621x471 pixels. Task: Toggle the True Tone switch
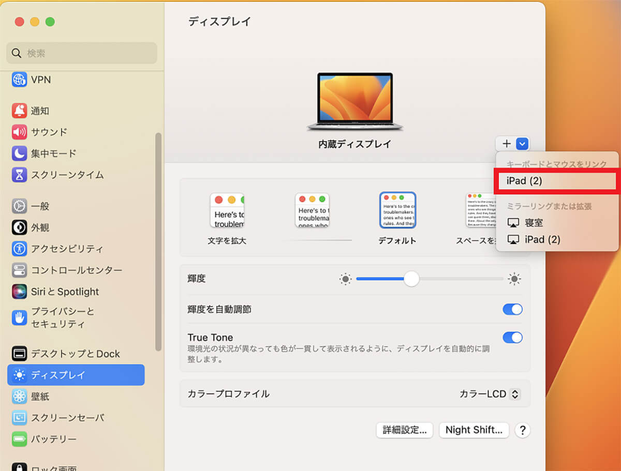click(512, 338)
